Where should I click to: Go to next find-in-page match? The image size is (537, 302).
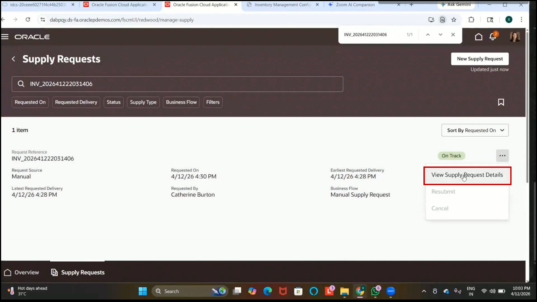tap(441, 35)
